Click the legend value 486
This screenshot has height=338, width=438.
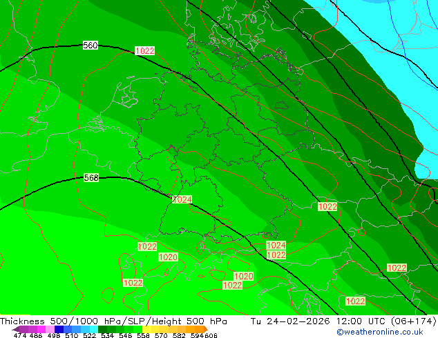pos(36,335)
